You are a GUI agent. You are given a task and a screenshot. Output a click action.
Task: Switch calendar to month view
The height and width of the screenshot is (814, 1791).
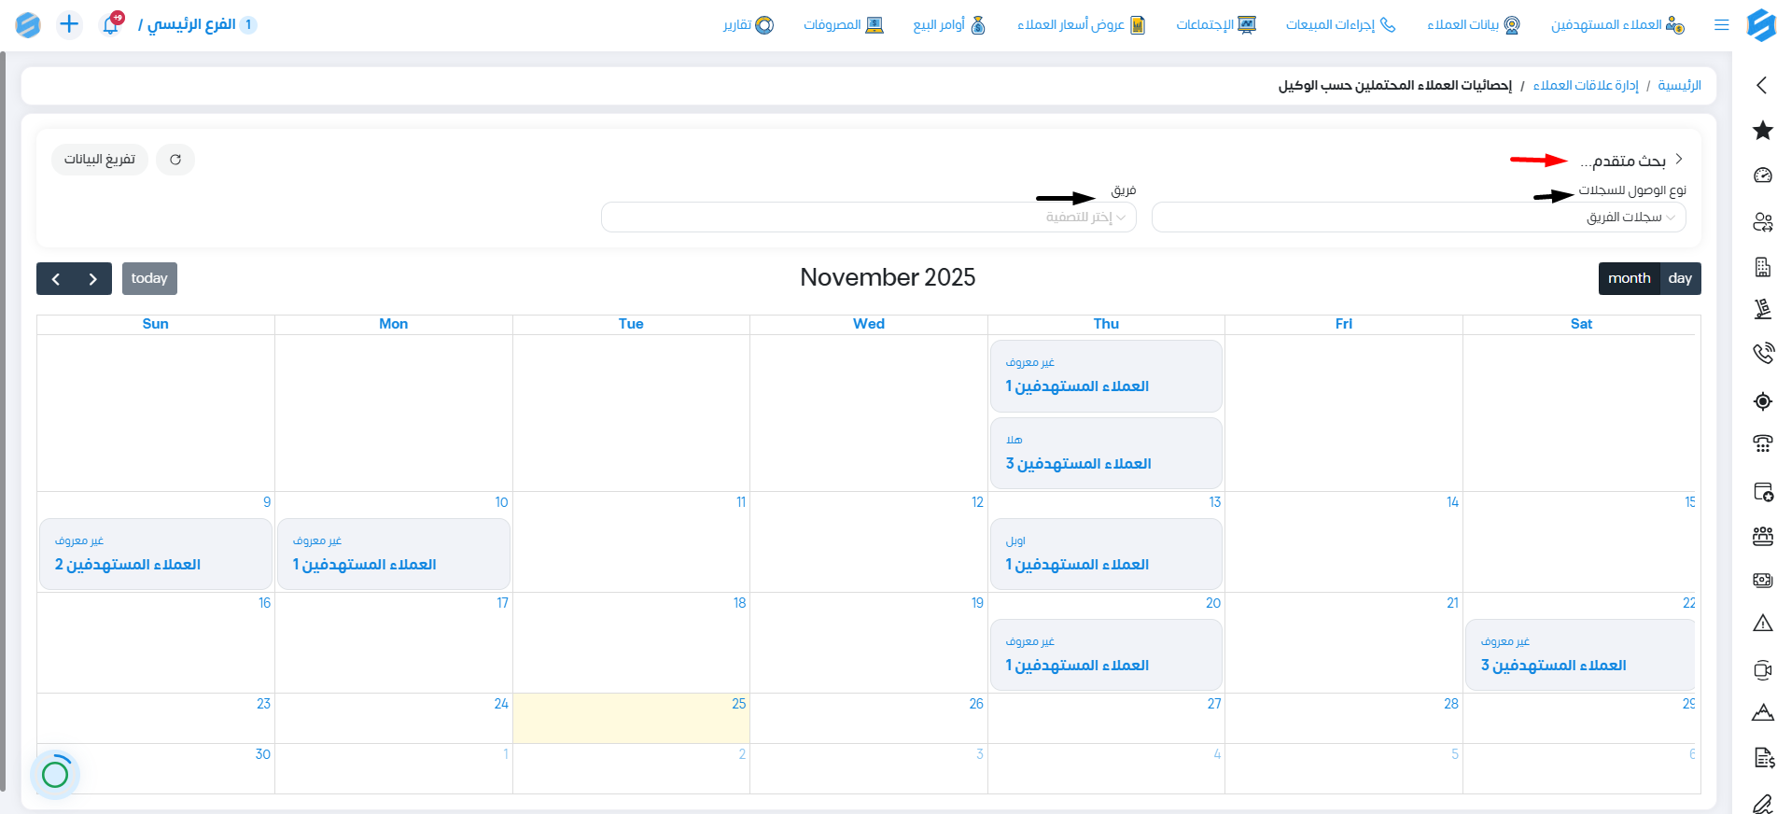point(1629,278)
